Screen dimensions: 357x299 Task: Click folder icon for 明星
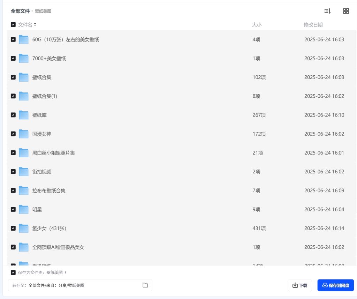[23, 209]
